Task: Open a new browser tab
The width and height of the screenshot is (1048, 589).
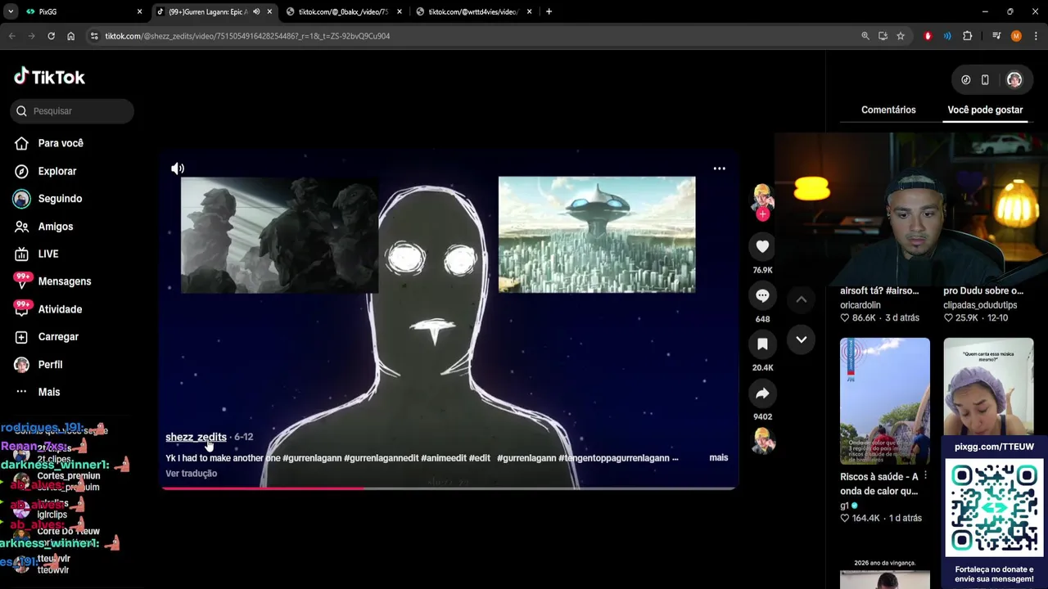Action: (x=549, y=11)
